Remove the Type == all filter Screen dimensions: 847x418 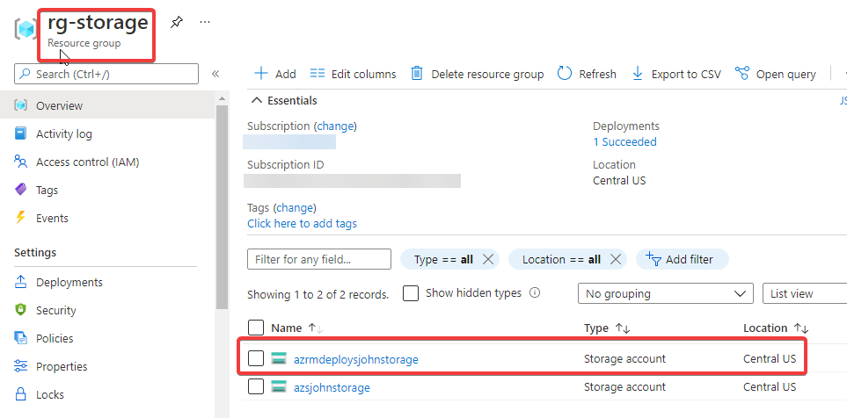pyautogui.click(x=488, y=259)
